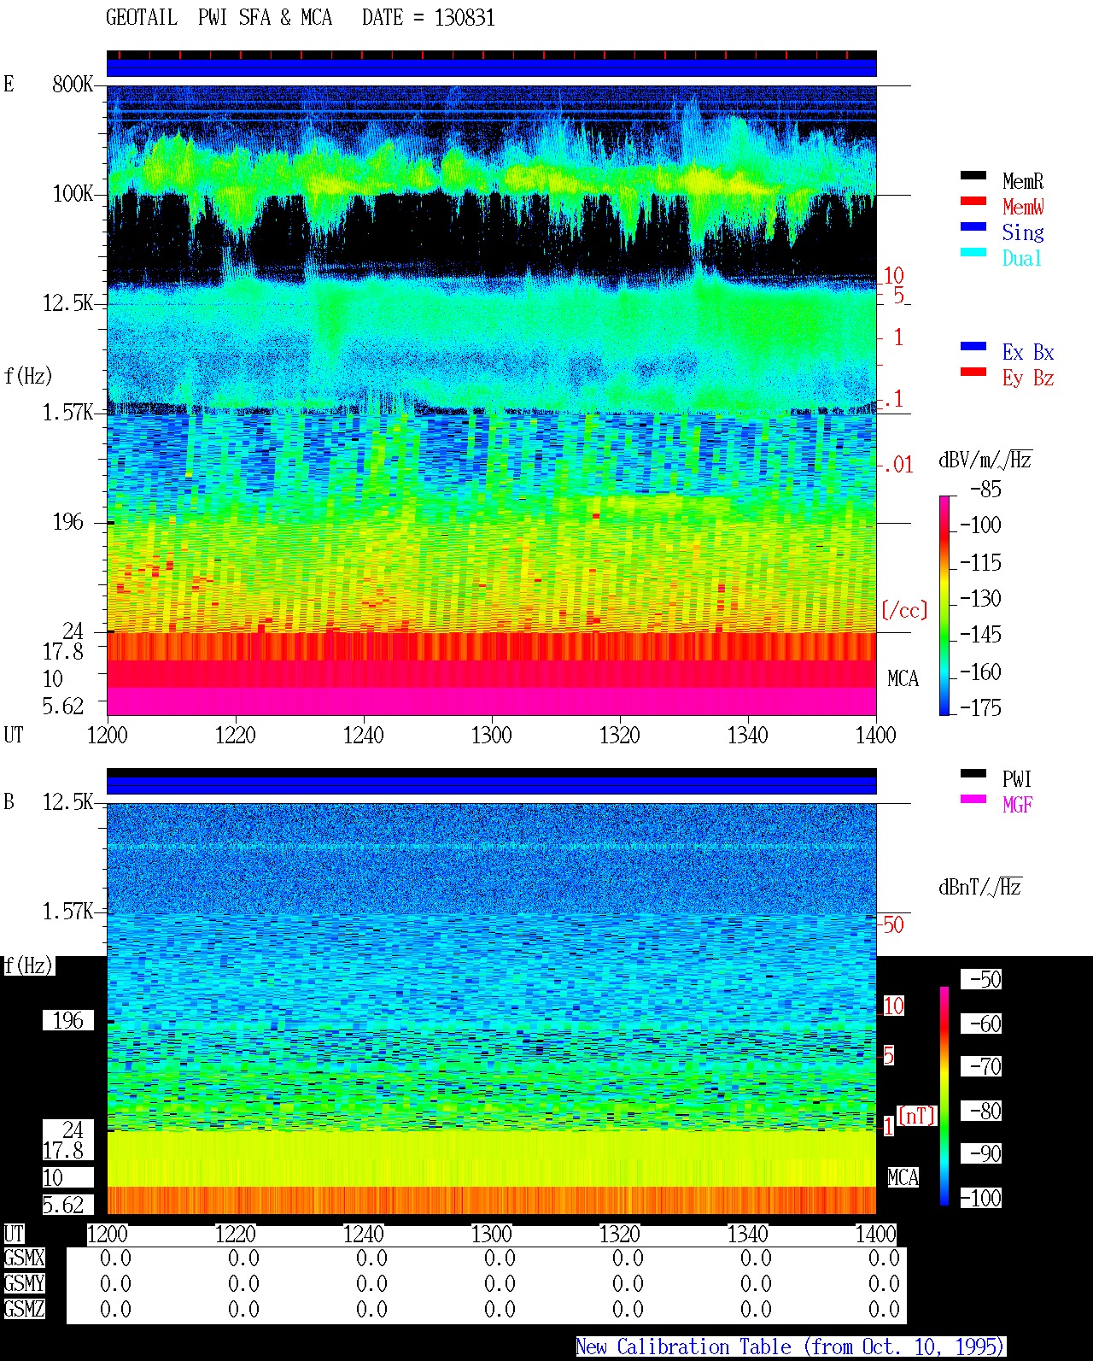
Task: Click the 1340 UT label below B panel
Action: click(747, 1235)
